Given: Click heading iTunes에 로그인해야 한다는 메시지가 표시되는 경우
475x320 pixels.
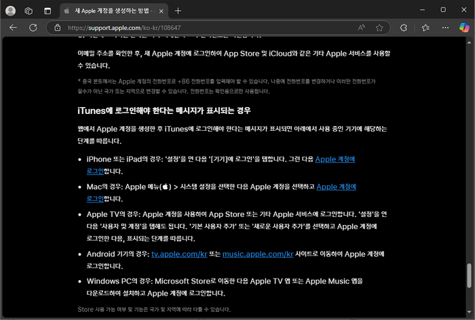Looking at the screenshot, I should [164, 111].
